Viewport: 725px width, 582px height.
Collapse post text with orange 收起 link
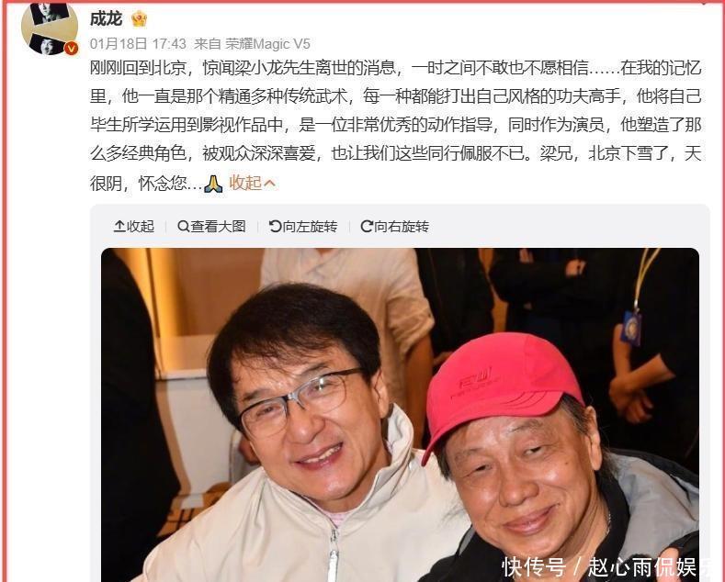[x=245, y=183]
